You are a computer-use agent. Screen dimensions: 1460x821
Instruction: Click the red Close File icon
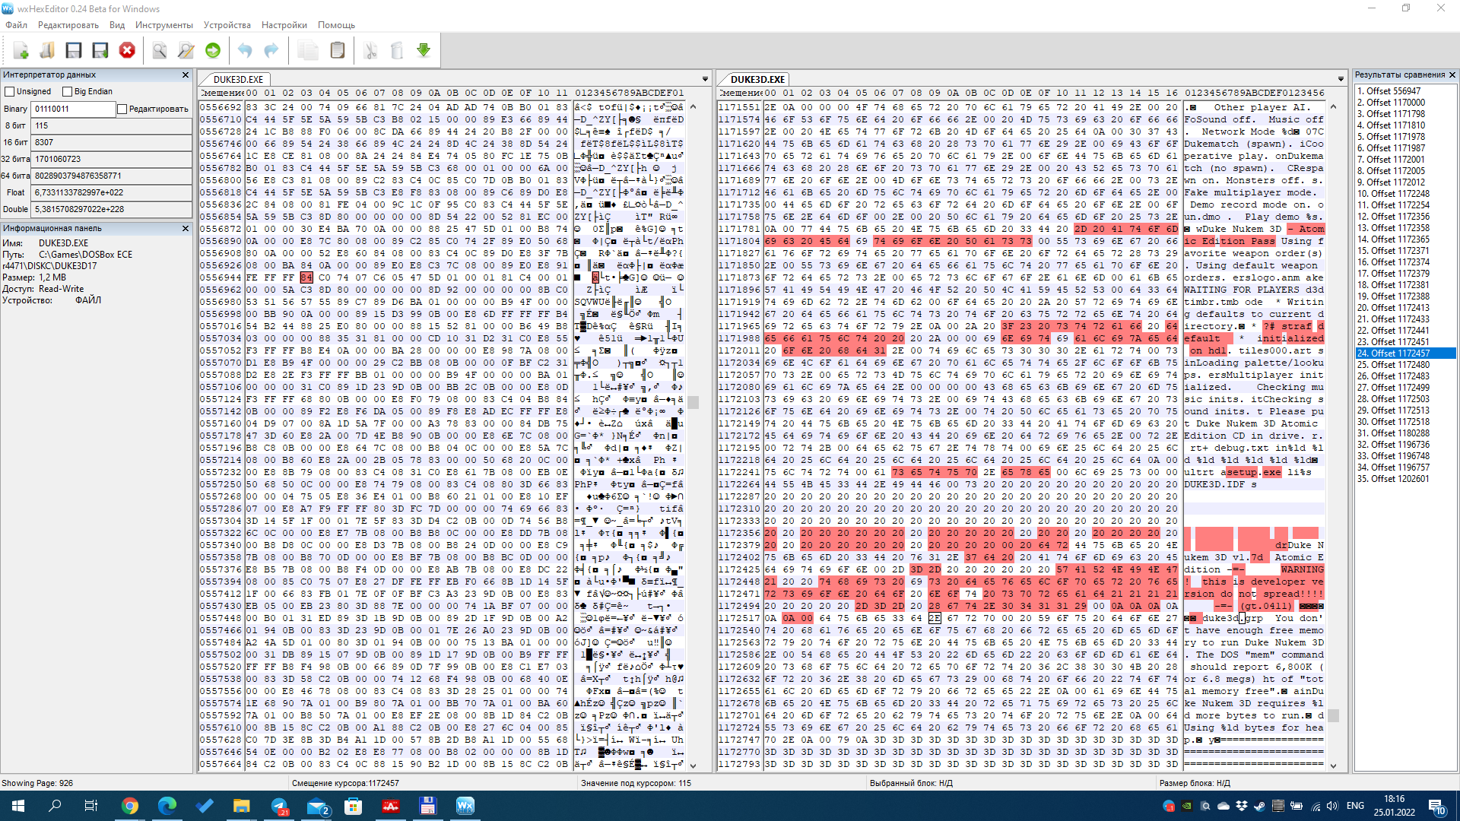click(x=127, y=51)
